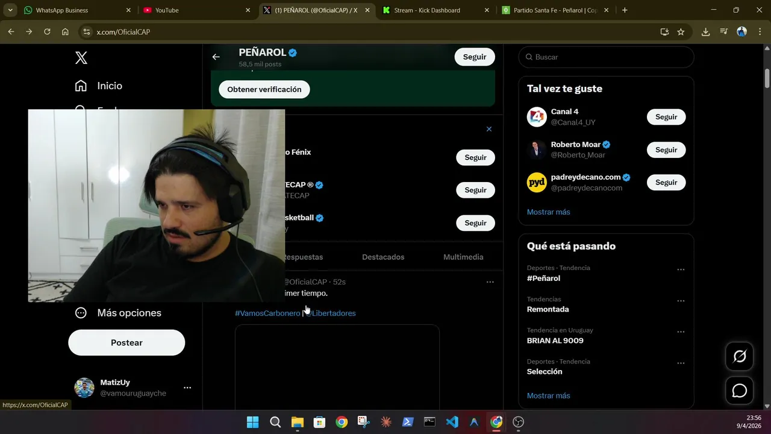Open the tweet's media preview
Image resolution: width=771 pixels, height=434 pixels.
pos(337,368)
